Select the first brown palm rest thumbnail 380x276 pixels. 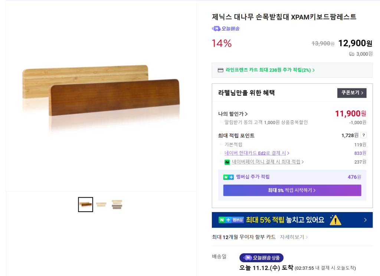[x=85, y=204]
